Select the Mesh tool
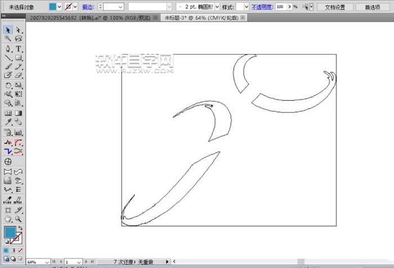The image size is (394, 268). (8, 113)
